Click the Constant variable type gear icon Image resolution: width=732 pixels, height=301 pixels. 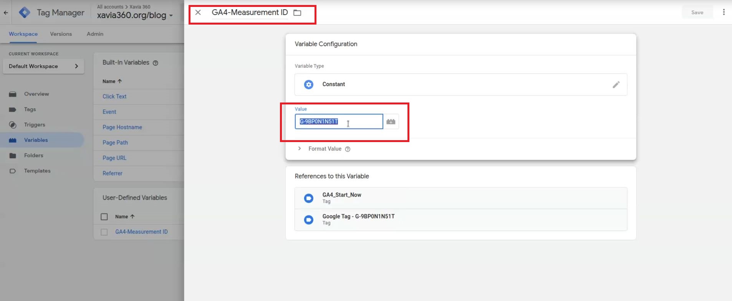pyautogui.click(x=309, y=84)
